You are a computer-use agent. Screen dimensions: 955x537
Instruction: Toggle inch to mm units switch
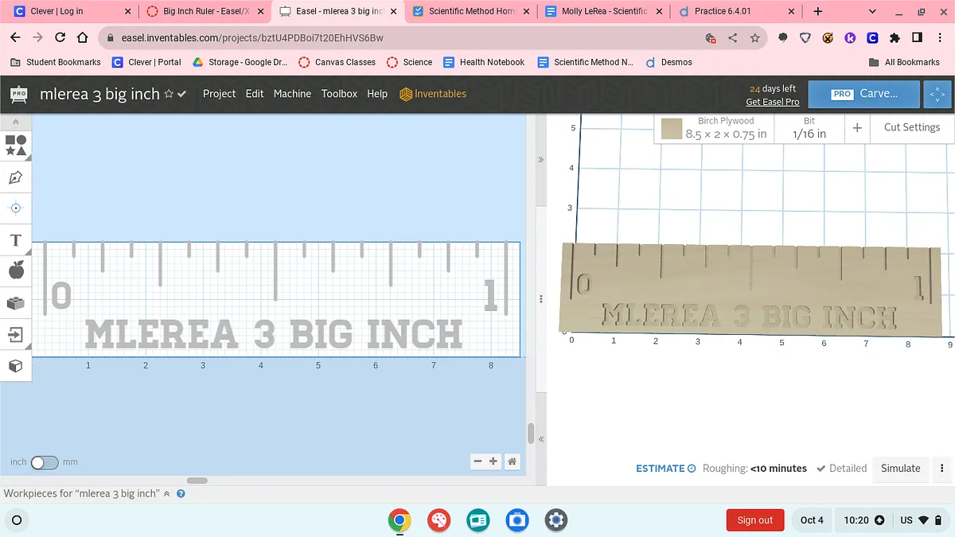45,462
